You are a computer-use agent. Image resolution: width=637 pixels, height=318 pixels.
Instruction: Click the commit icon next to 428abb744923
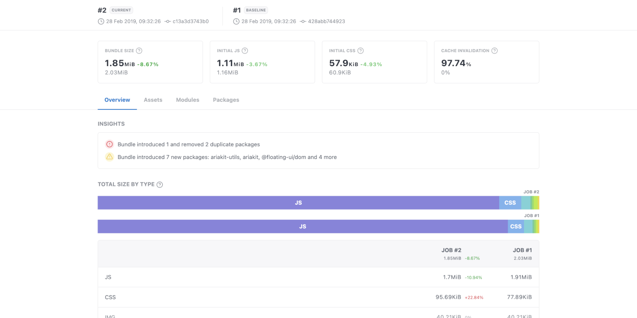304,21
